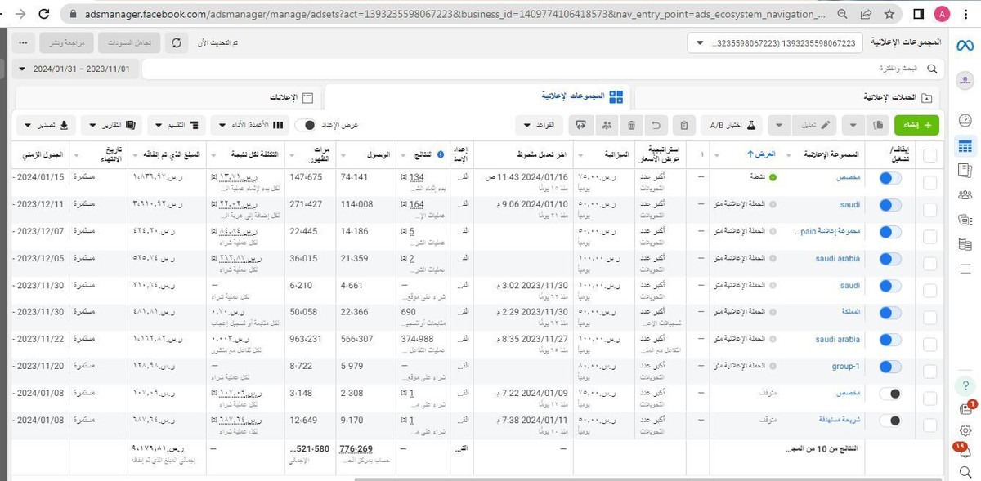
Task: Click the magnifier icon at sidebar bottom
Action: (x=965, y=471)
